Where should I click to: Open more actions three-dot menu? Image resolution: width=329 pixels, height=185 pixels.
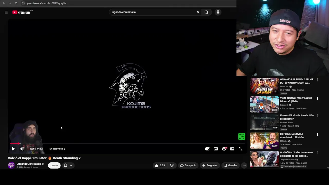(244, 165)
